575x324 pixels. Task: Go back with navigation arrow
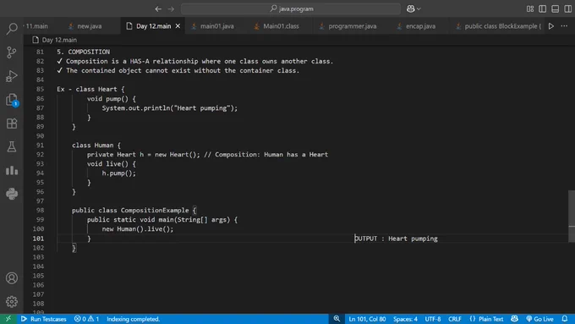[x=158, y=8]
